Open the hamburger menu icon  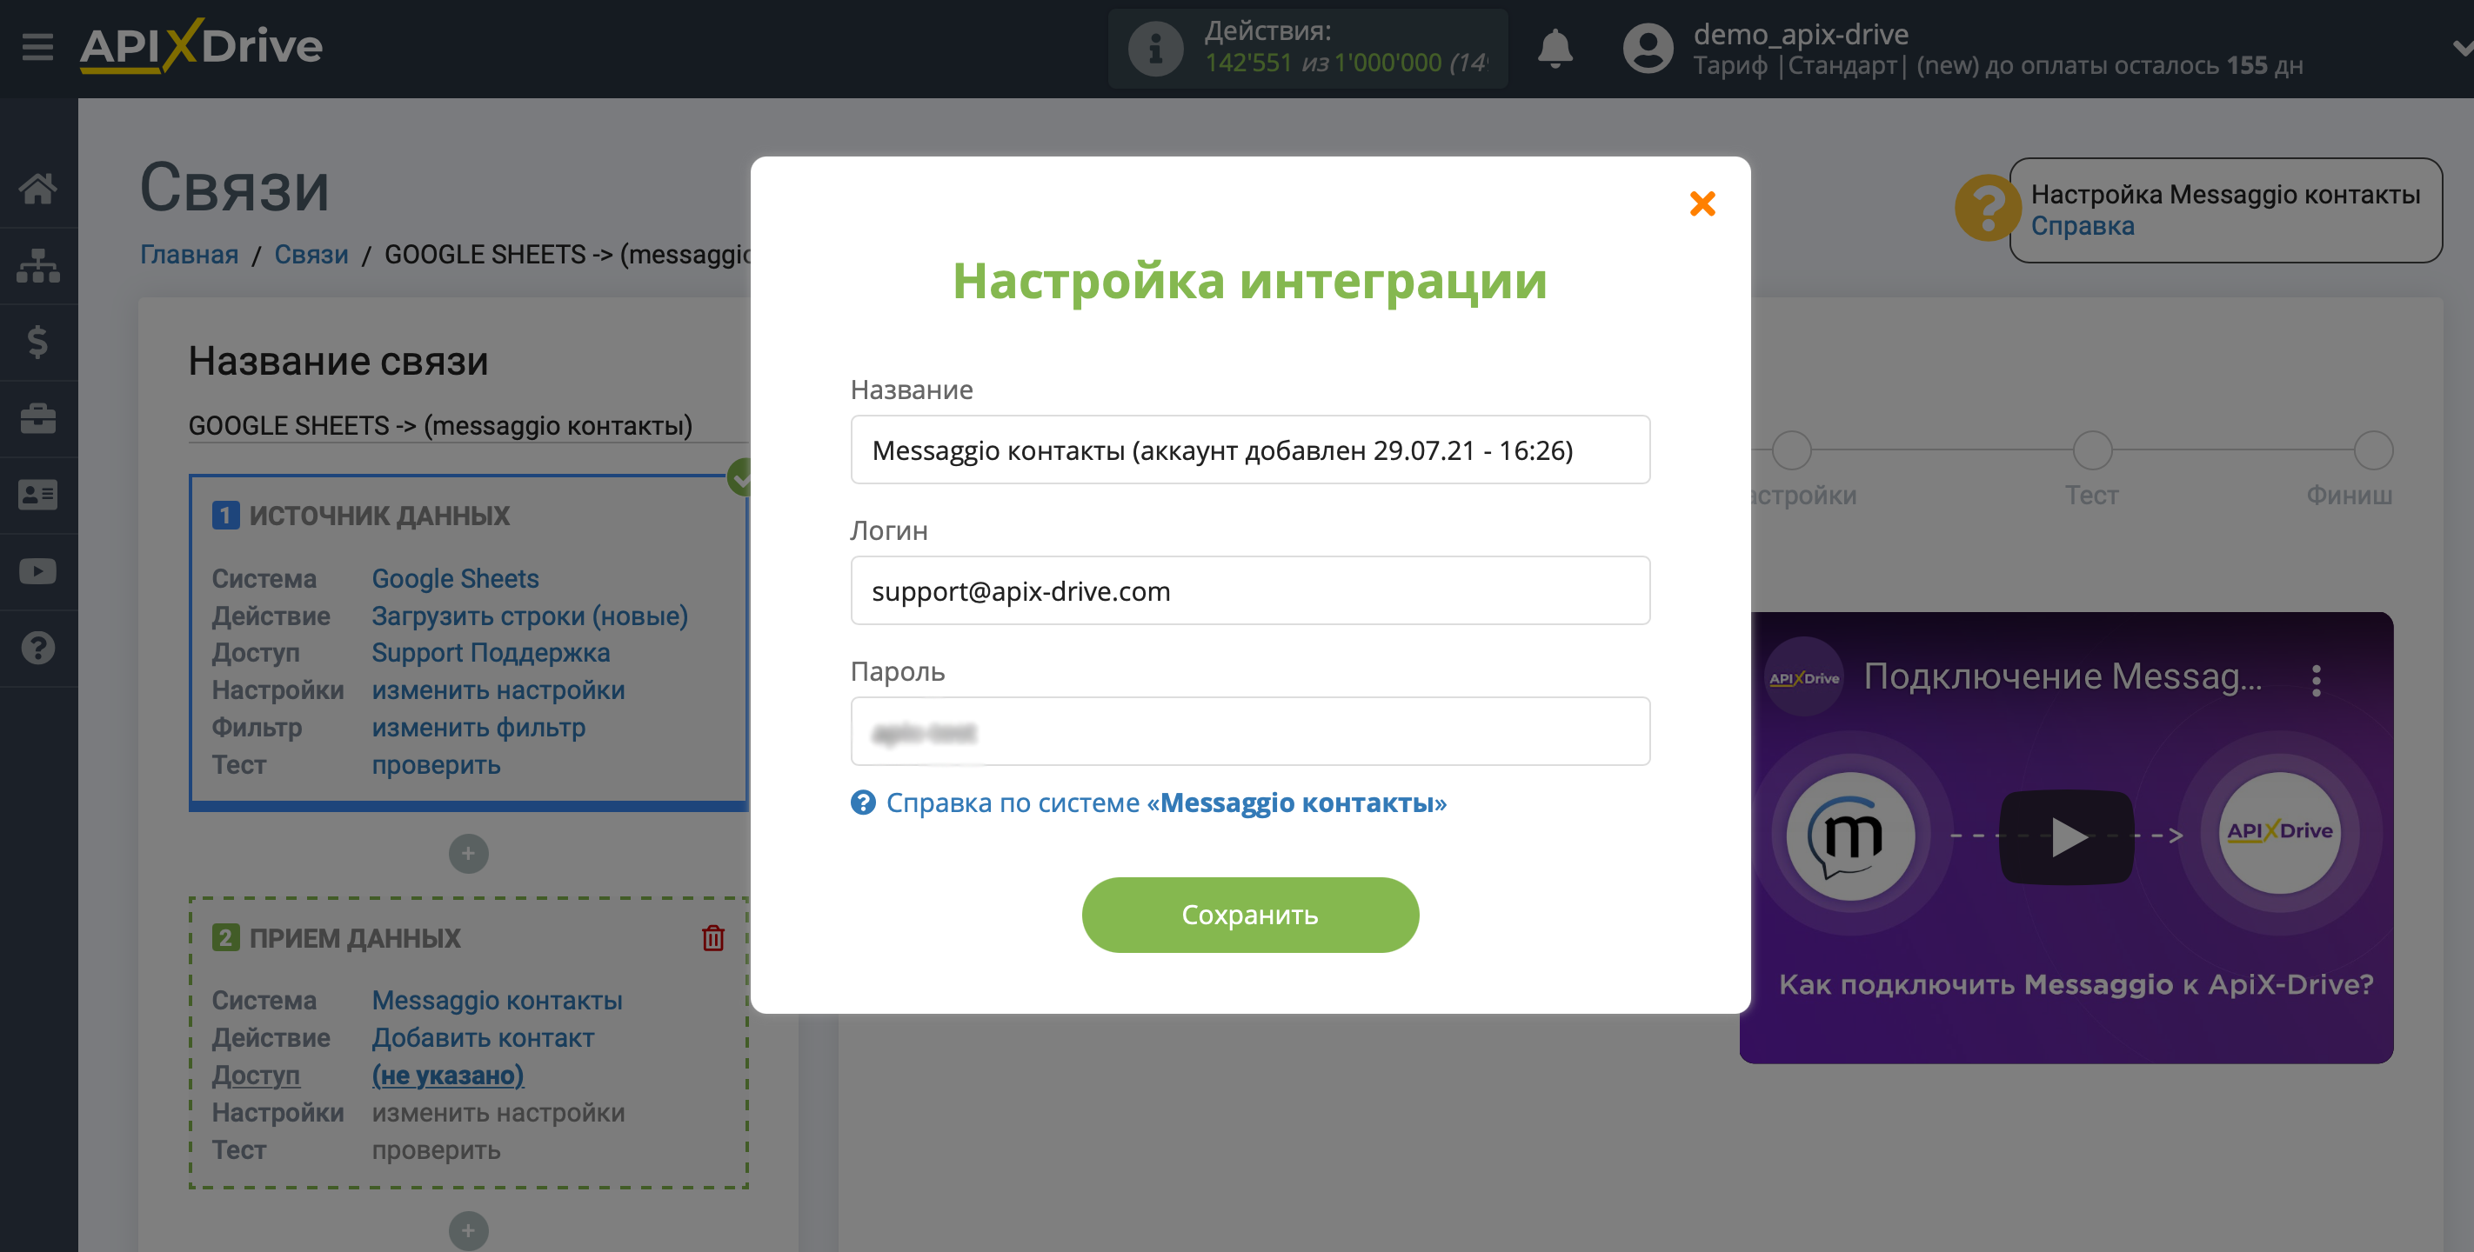37,46
